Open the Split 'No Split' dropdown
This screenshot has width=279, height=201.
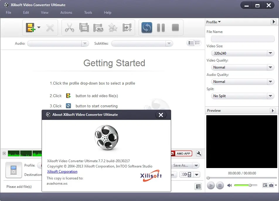click(243, 96)
